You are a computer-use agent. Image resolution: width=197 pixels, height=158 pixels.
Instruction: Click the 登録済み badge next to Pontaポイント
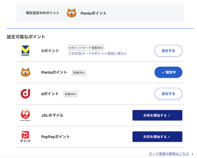(x=79, y=73)
